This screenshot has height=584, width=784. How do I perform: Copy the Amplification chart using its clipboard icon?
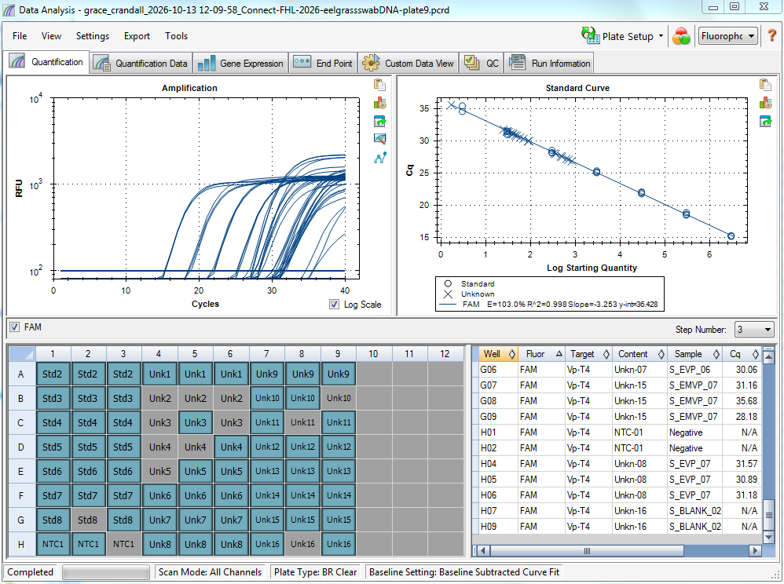[379, 85]
